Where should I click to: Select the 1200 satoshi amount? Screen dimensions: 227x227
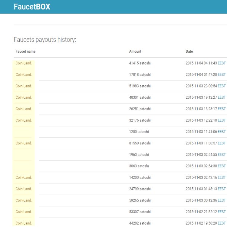[x=139, y=132]
